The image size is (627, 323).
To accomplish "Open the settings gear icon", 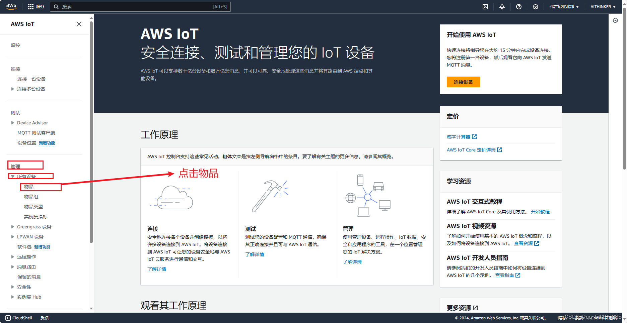I will click(x=536, y=7).
